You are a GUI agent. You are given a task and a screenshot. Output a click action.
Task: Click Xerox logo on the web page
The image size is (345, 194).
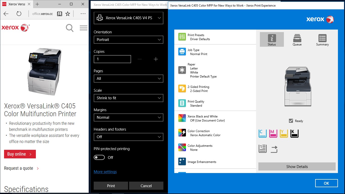16,28
